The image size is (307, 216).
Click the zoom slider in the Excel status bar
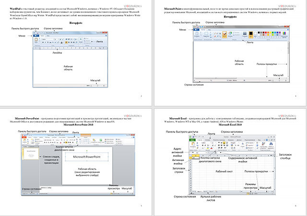point(266,193)
